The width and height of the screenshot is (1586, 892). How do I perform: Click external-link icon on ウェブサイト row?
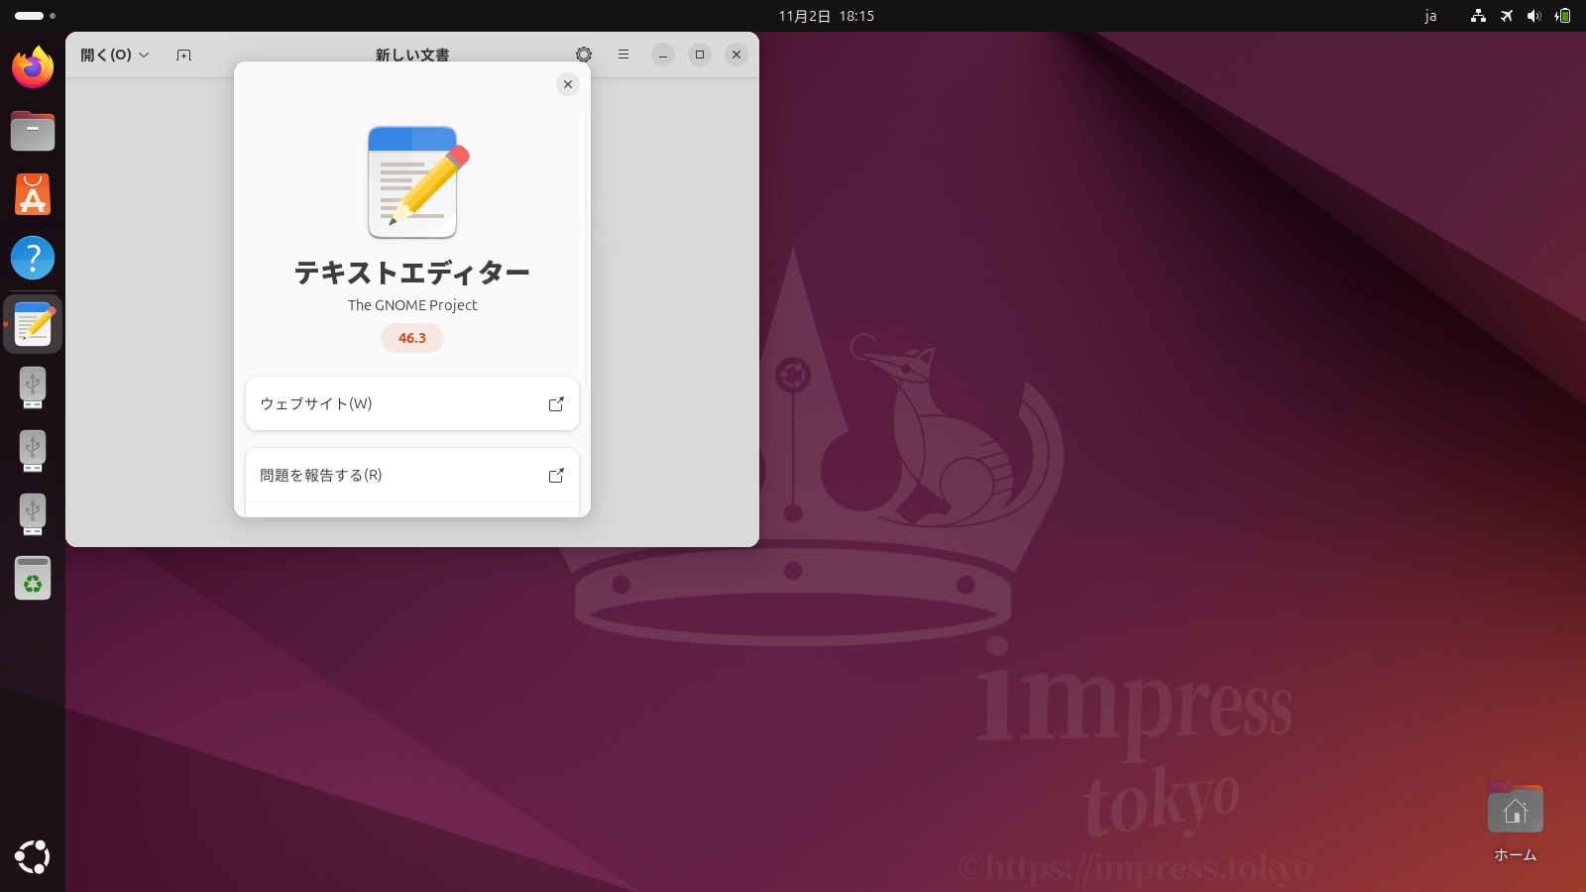(x=556, y=403)
